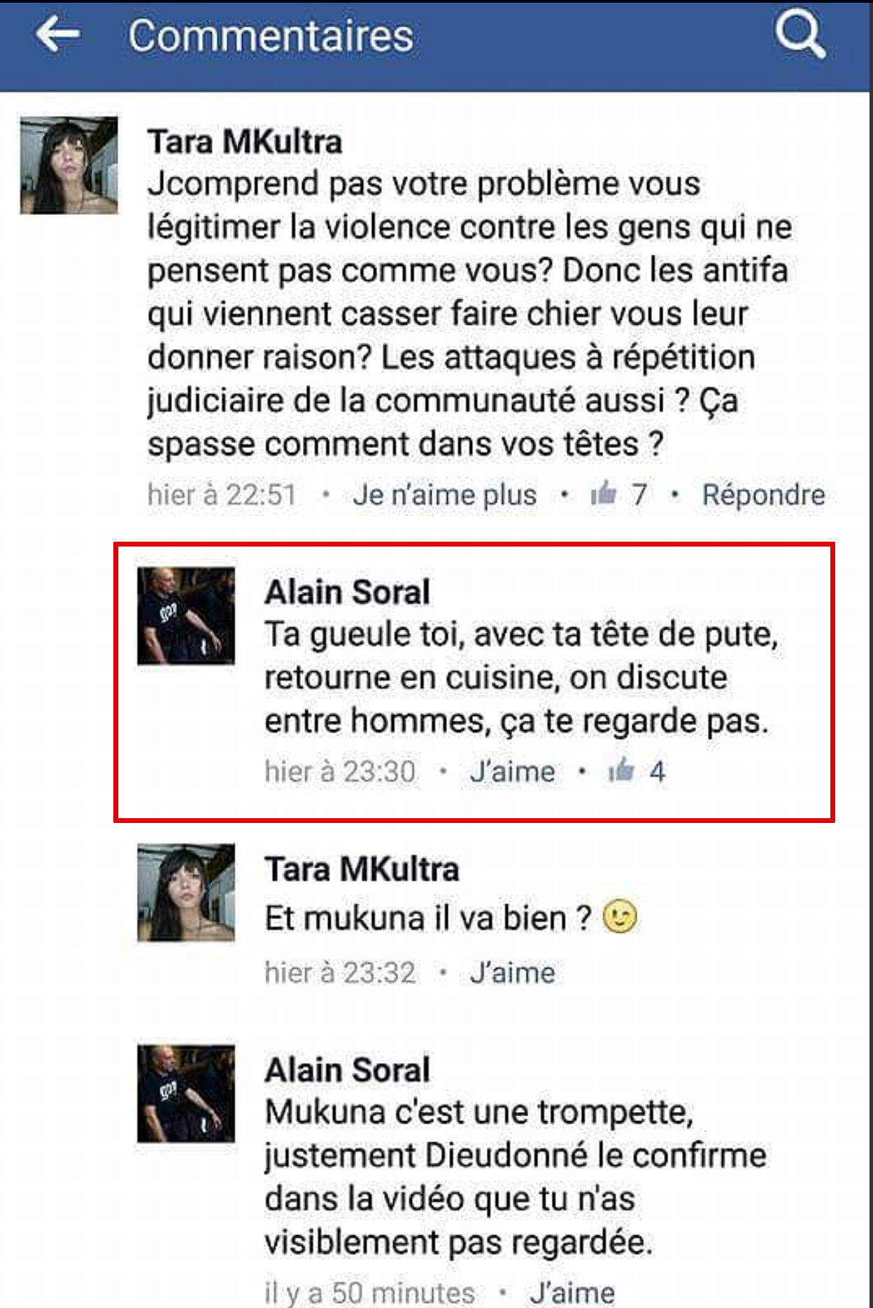This screenshot has width=873, height=1308.
Task: View the Tara MKultra avatar on the mukuna reply
Action: coord(186,893)
